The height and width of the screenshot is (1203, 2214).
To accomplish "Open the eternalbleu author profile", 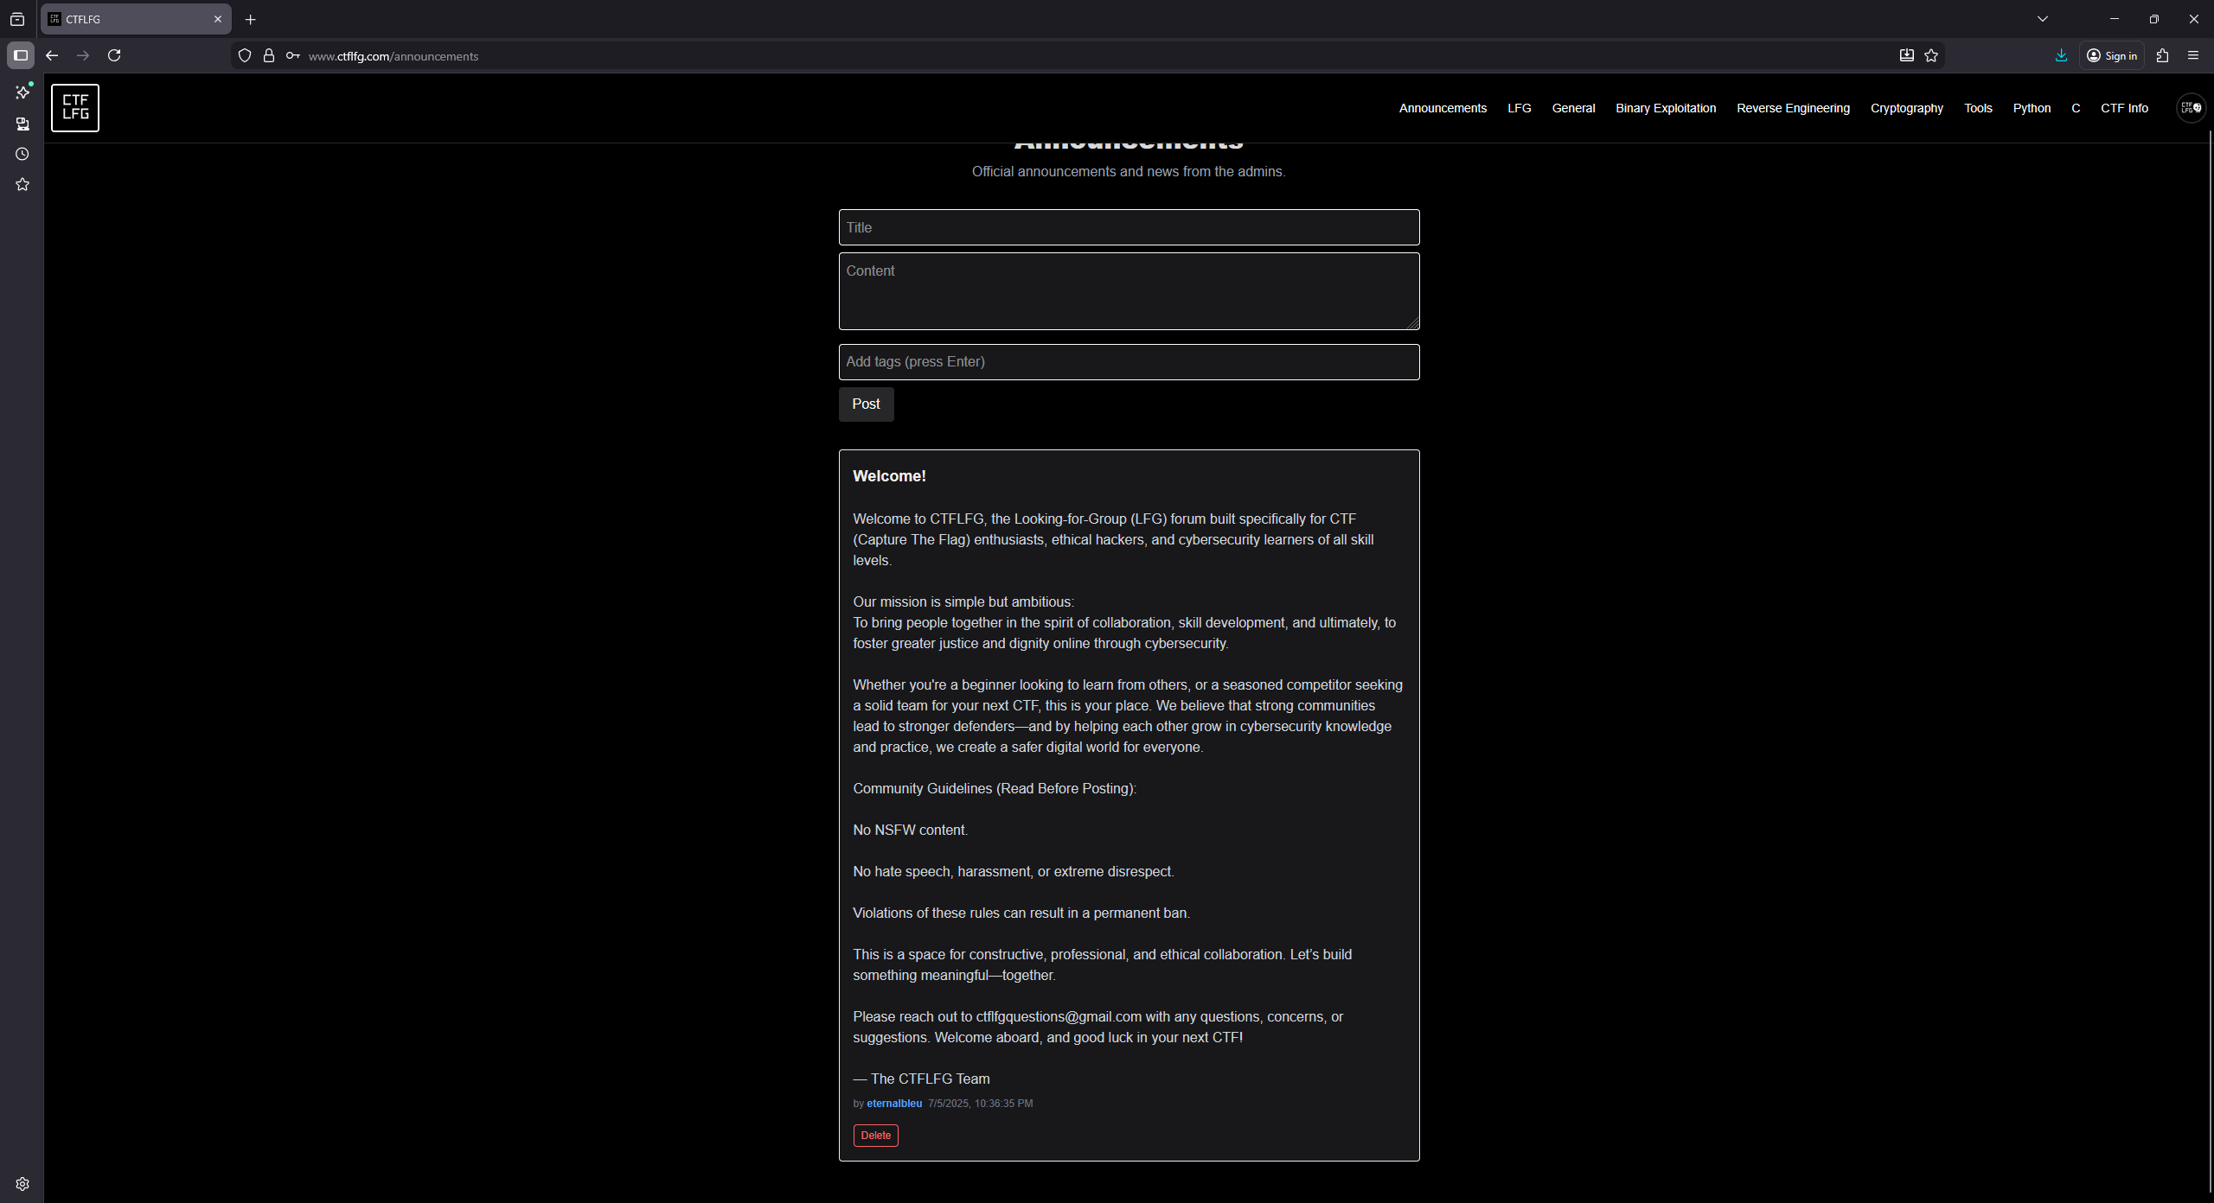I will tap(894, 1104).
